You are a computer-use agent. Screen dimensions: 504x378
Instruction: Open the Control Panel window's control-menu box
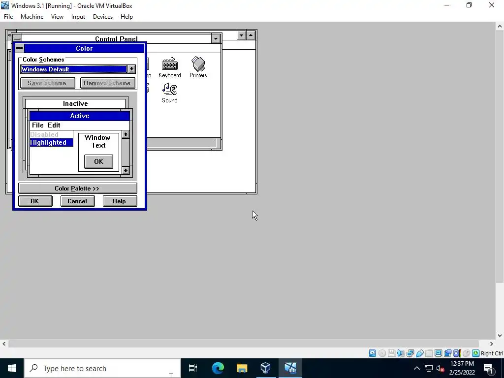(17, 38)
